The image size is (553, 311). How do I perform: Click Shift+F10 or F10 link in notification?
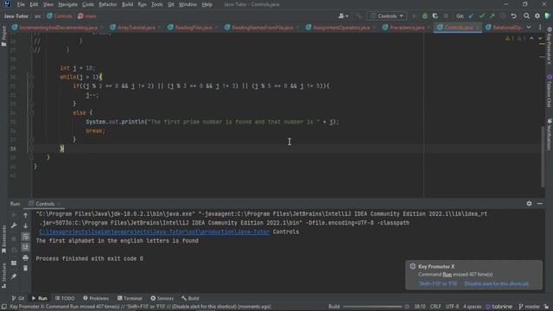click(x=438, y=283)
